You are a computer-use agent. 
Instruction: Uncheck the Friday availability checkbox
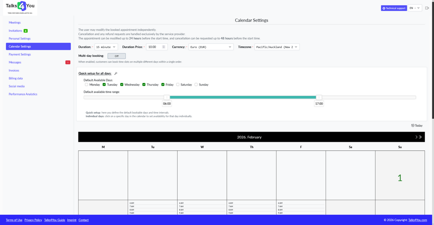[163, 84]
